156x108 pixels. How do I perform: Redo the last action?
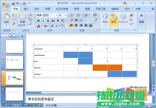(x=24, y=3)
